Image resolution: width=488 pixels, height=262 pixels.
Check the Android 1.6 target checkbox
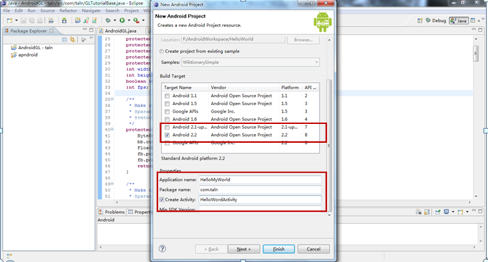[167, 119]
